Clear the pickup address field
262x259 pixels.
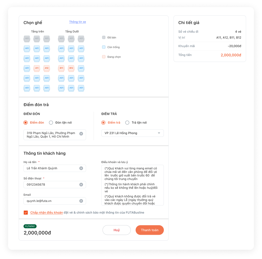81,134
